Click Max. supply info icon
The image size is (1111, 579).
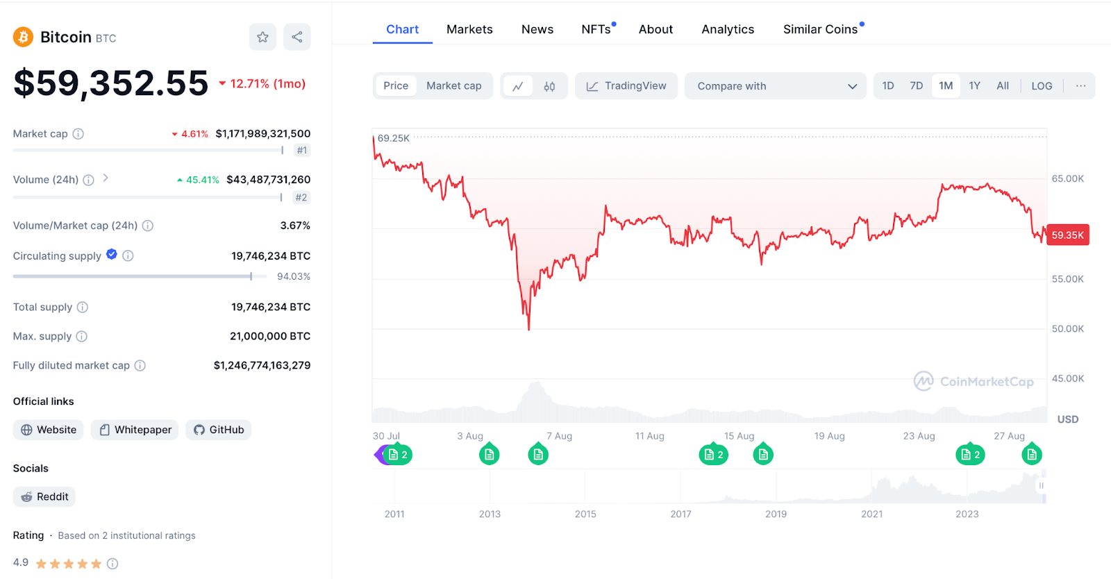(82, 336)
